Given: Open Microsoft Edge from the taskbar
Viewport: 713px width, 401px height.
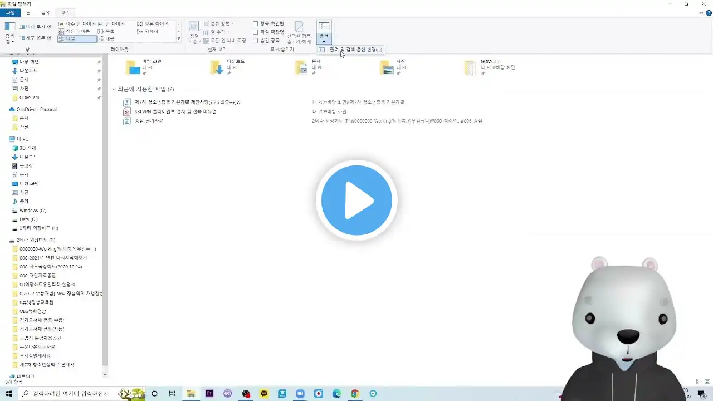Looking at the screenshot, I should [336, 394].
